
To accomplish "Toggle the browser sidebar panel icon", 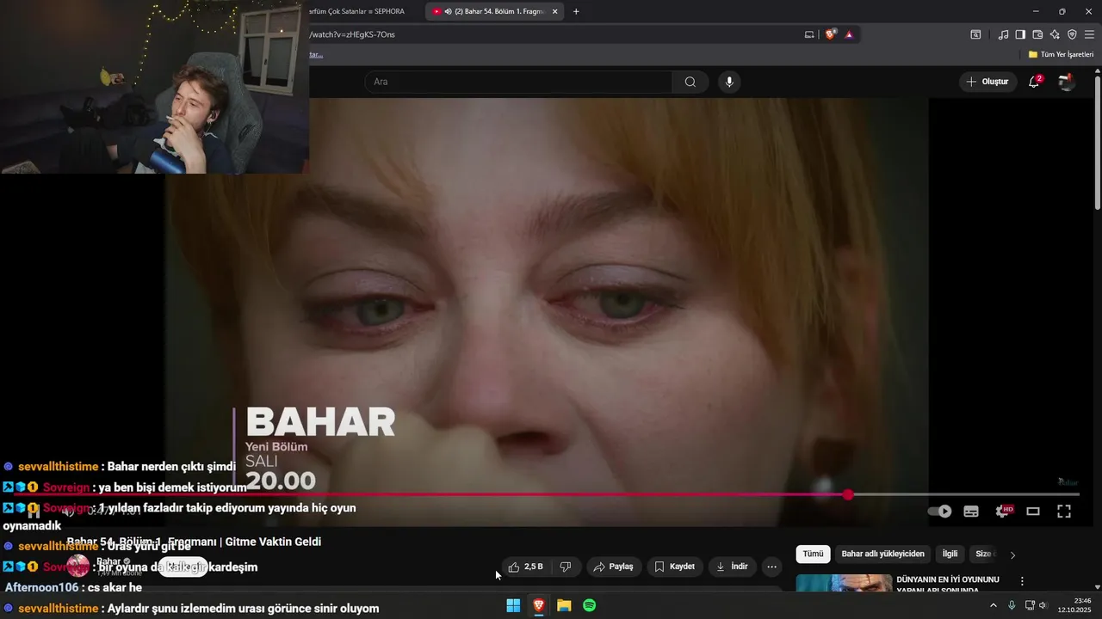I will coord(1020,34).
